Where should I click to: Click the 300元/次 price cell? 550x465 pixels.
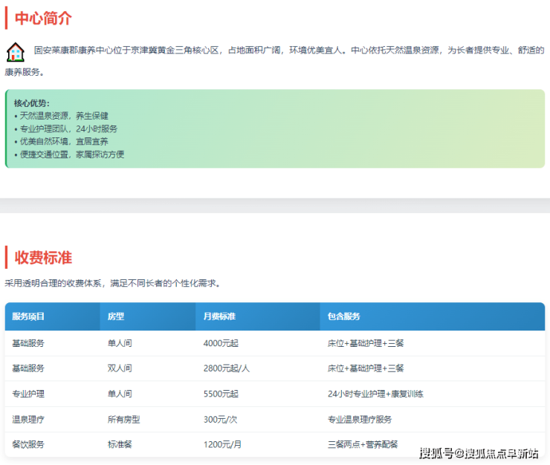(x=221, y=419)
